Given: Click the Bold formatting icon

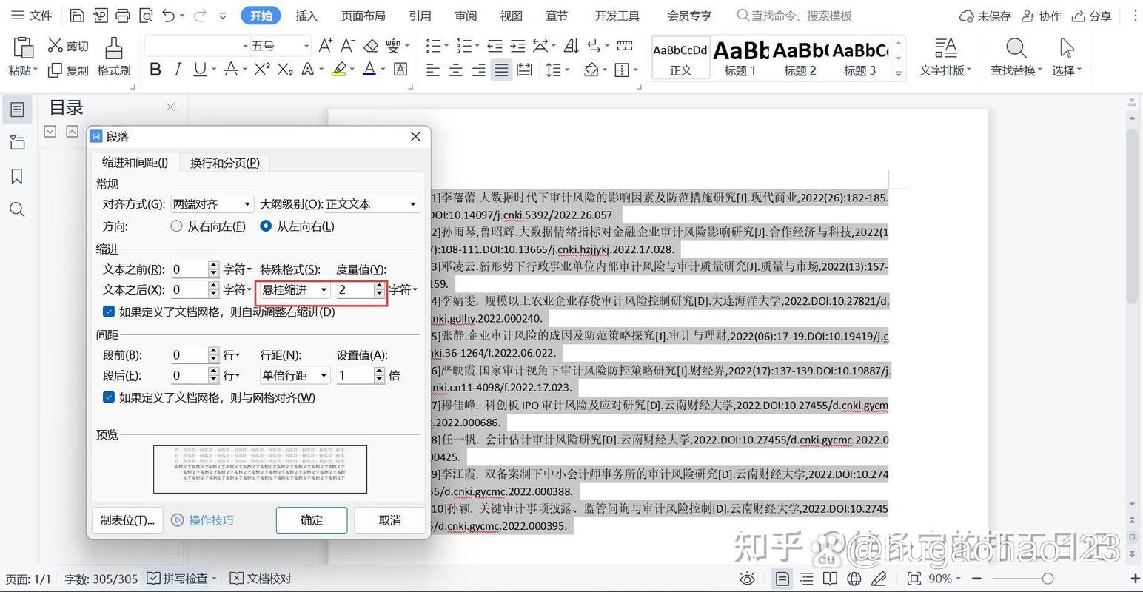Looking at the screenshot, I should pos(155,70).
